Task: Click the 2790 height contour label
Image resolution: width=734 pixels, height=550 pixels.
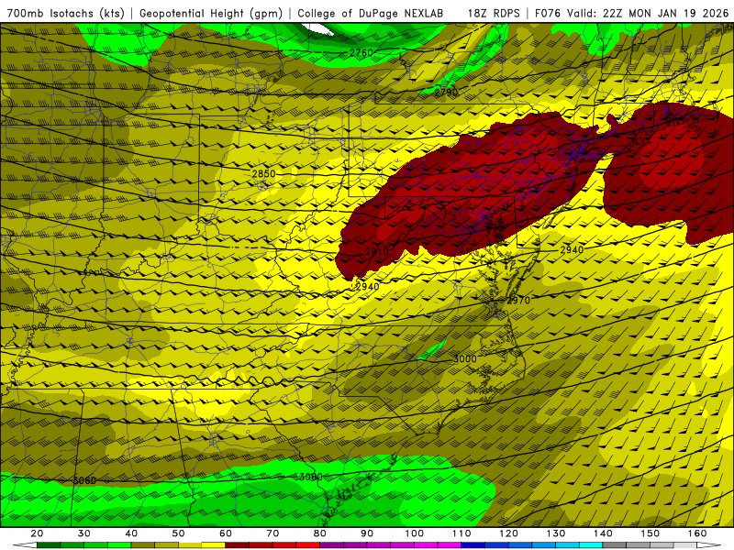Action: [x=446, y=92]
